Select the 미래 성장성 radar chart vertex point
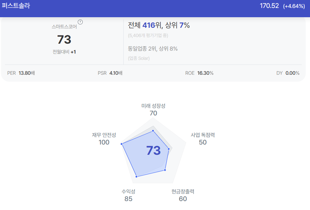Viewport: 310px width, 210px height. [x=153, y=131]
